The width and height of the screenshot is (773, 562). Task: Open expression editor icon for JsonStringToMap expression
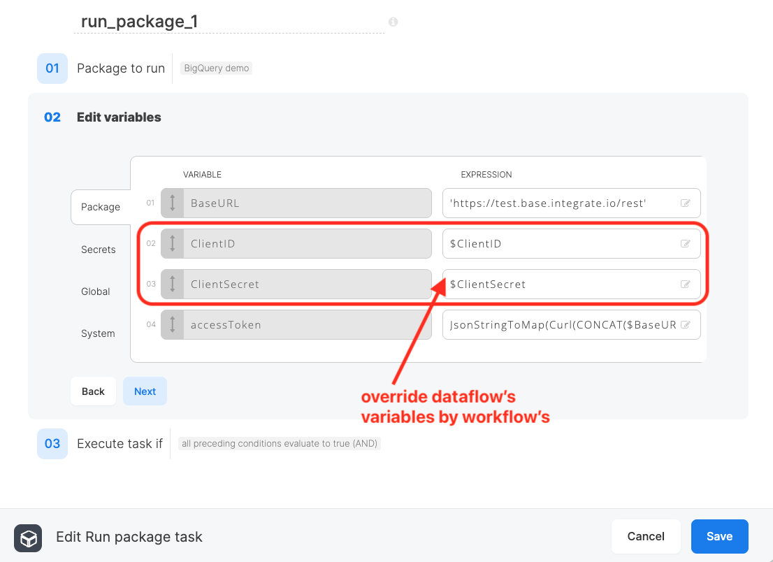click(x=685, y=324)
